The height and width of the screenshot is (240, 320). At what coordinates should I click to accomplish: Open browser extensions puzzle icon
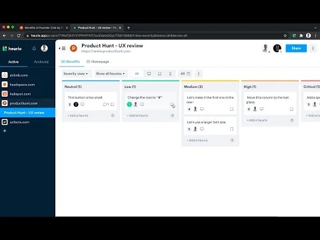(x=301, y=35)
